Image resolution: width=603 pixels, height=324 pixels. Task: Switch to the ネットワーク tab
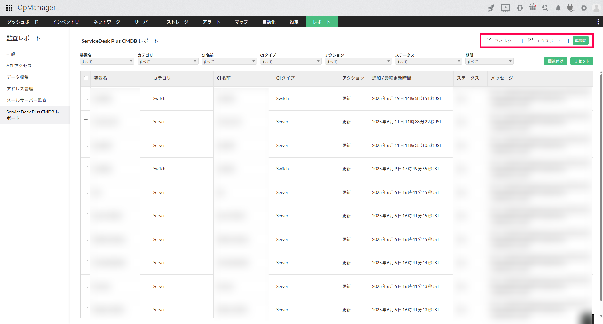(x=107, y=22)
